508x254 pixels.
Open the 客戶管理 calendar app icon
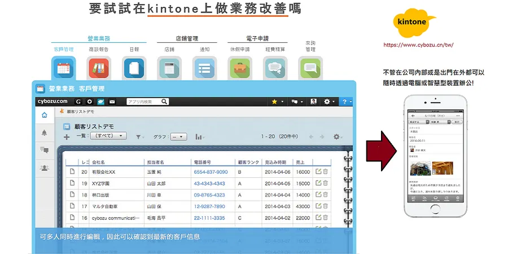coord(63,68)
